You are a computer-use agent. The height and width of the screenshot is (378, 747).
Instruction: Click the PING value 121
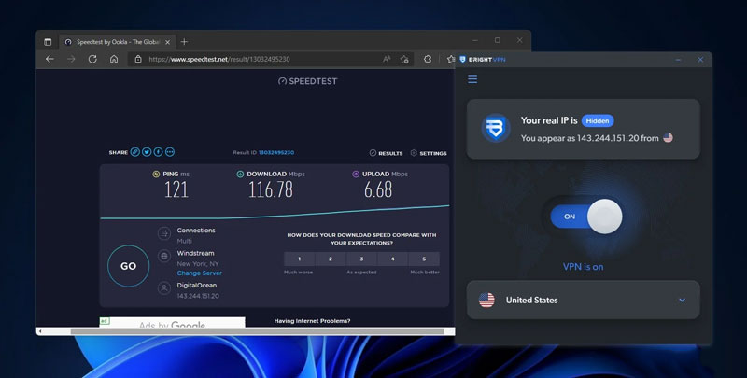(176, 190)
